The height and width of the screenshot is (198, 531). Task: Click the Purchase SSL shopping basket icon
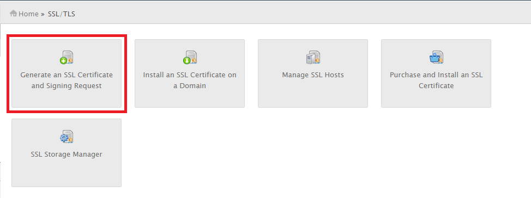(x=436, y=58)
